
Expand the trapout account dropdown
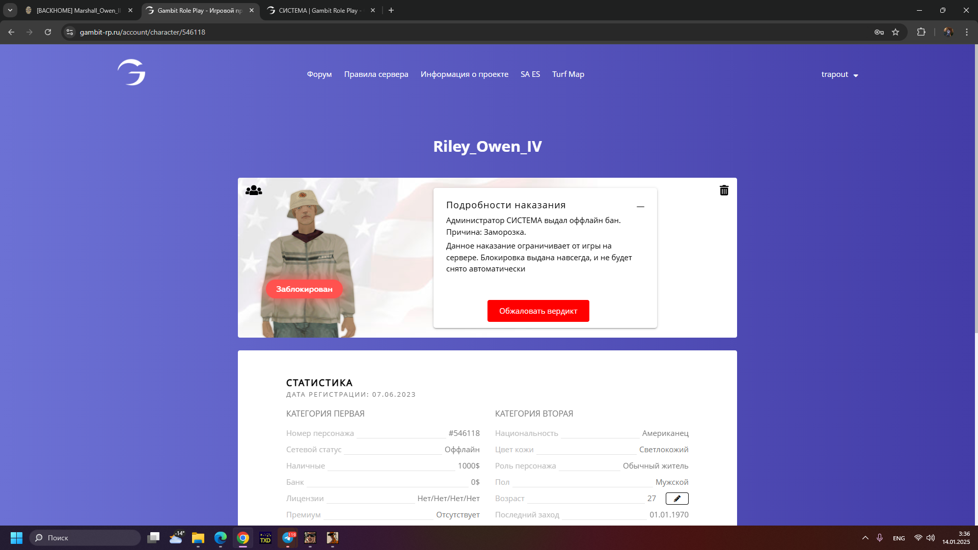839,74
